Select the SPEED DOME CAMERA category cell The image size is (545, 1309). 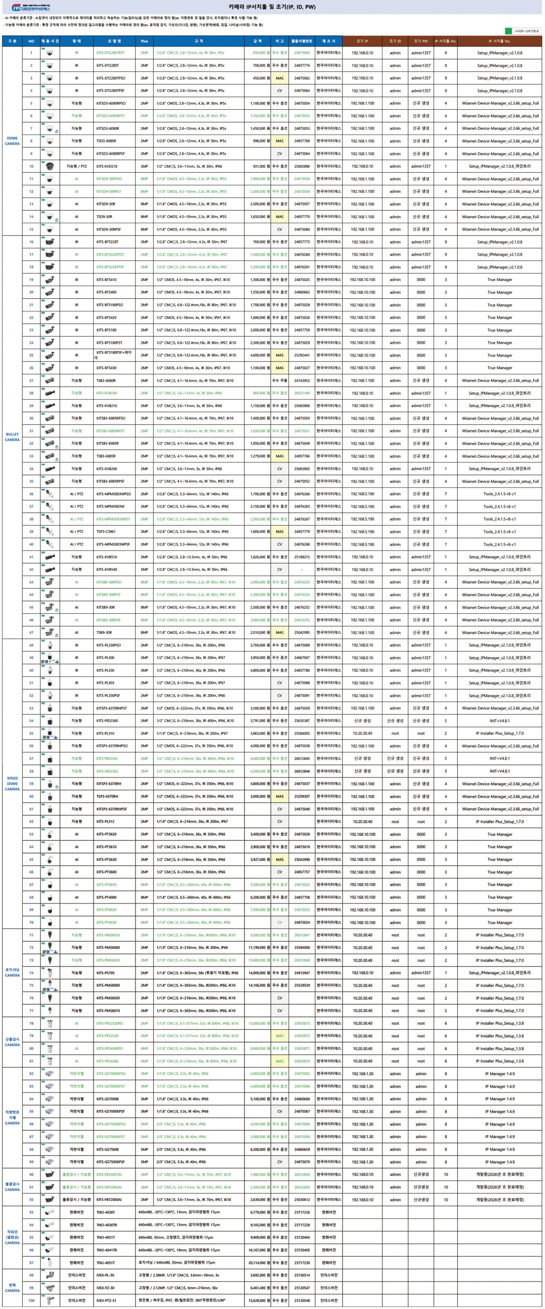pos(12,783)
